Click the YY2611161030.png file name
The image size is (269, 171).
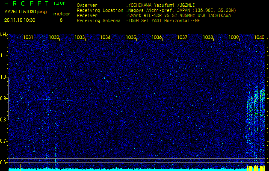point(25,12)
